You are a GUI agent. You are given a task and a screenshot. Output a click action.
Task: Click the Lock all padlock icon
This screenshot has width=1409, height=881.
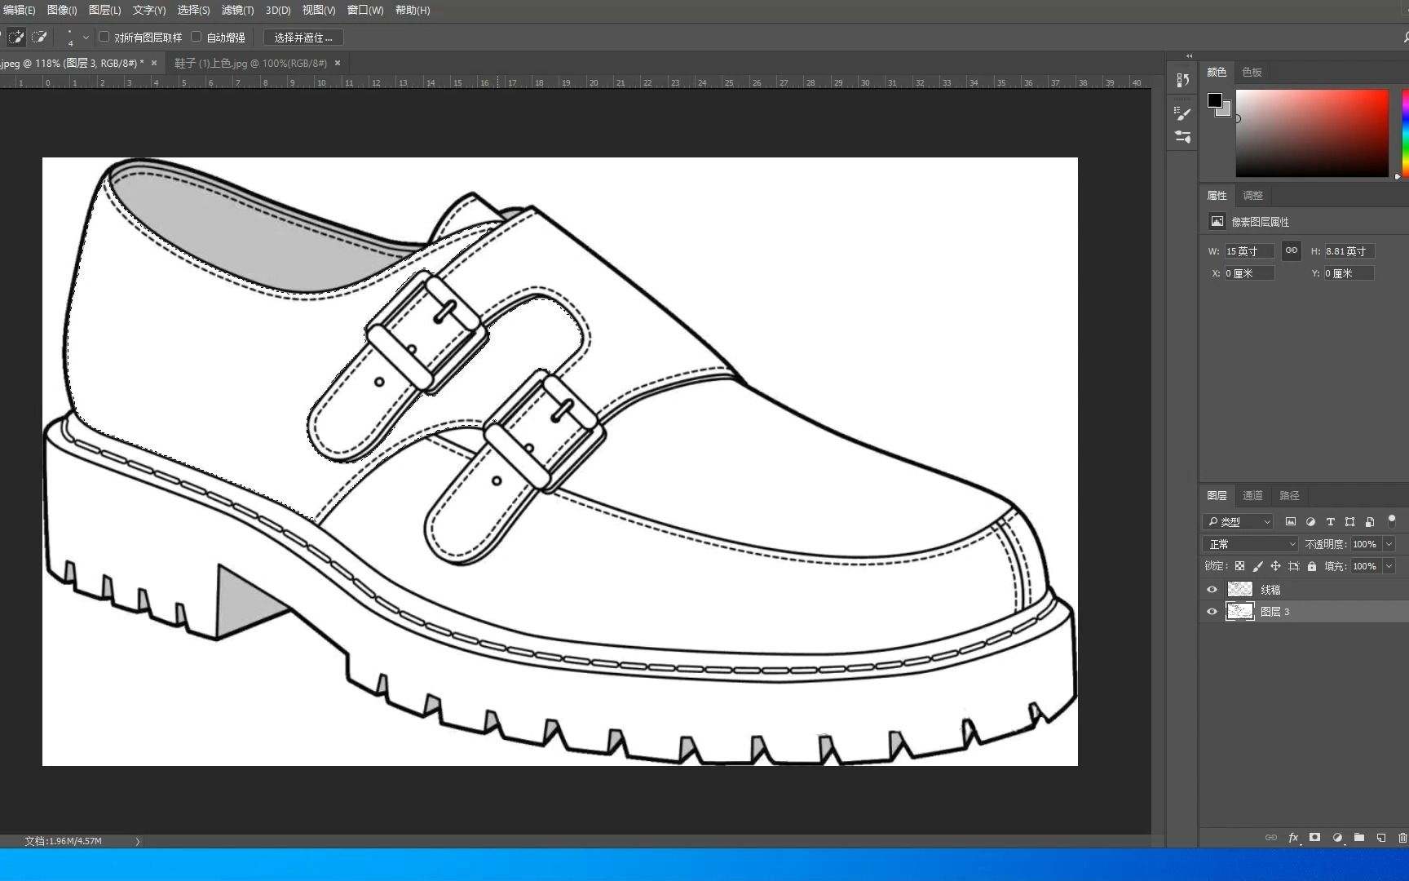click(x=1312, y=566)
